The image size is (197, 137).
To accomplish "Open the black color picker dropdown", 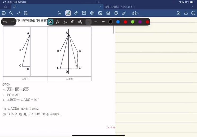I will 111,22.
